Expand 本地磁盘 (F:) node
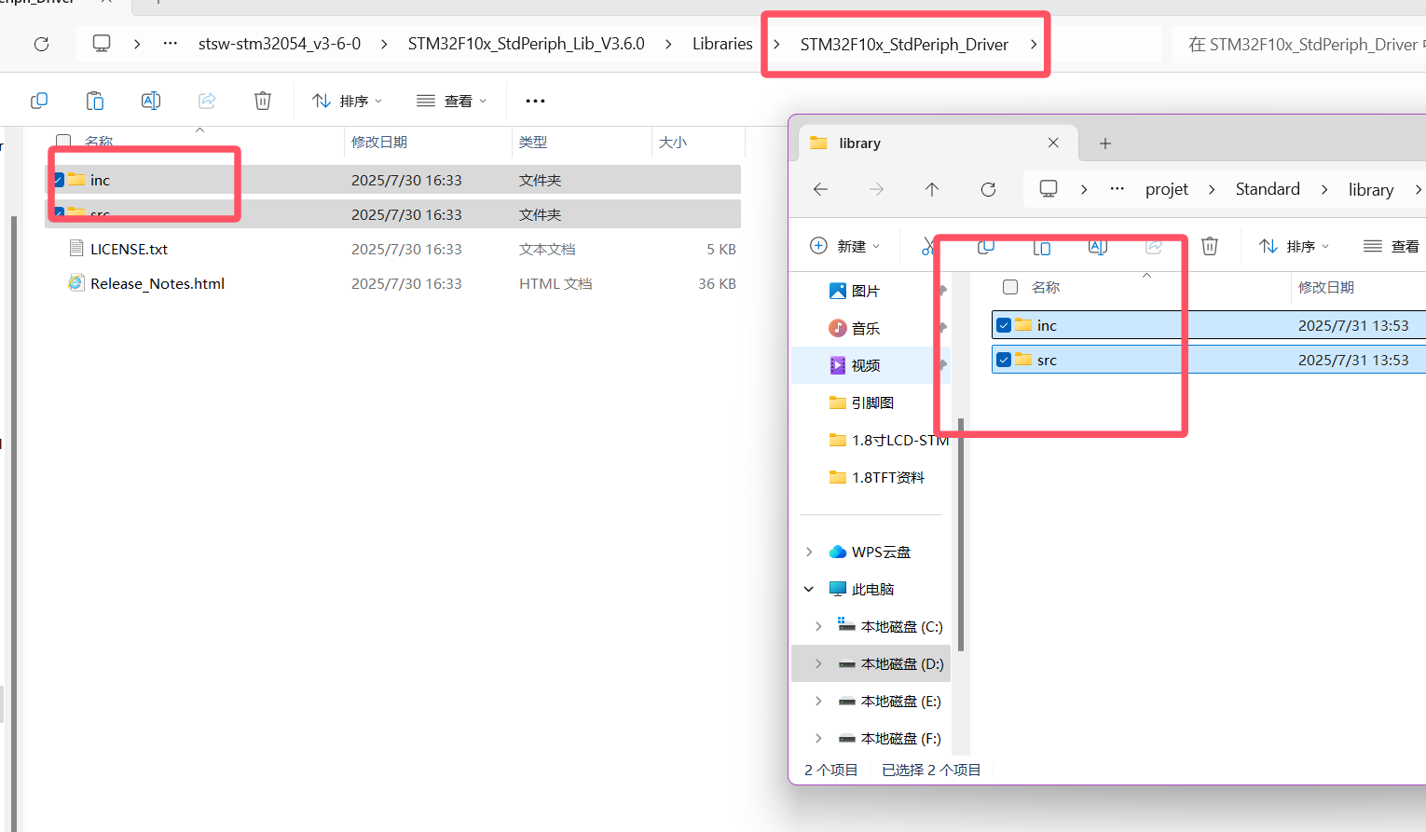This screenshot has height=832, width=1426. 818,738
